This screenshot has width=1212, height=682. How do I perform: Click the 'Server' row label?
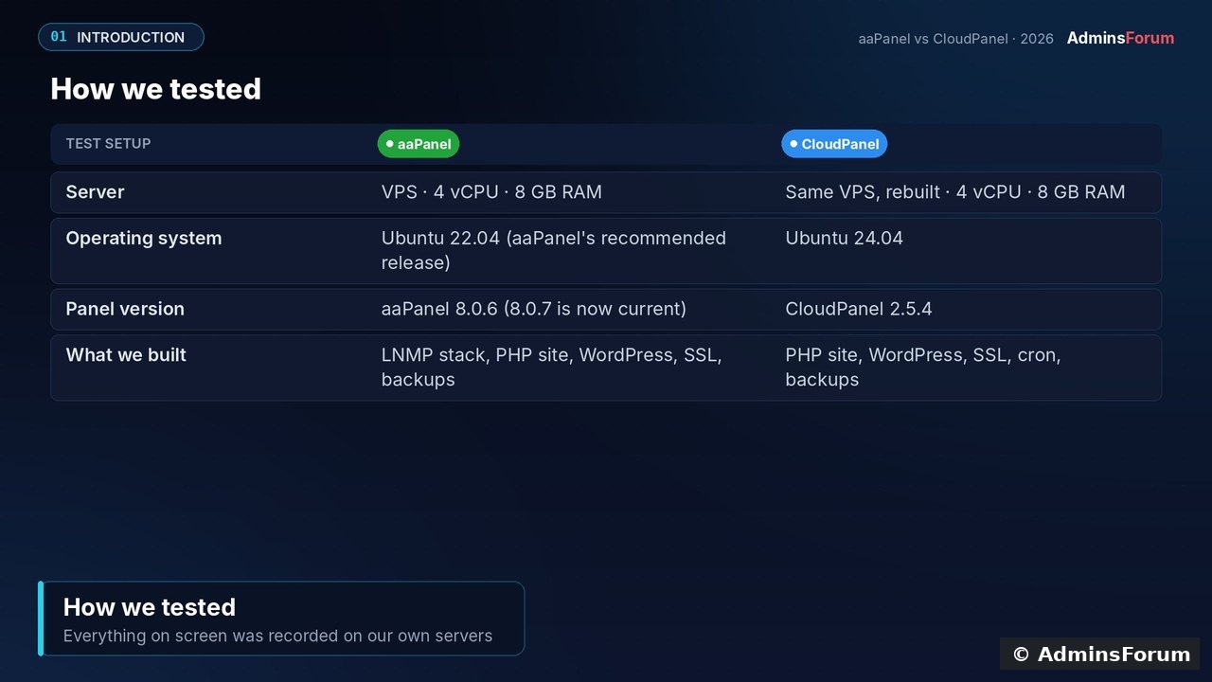point(95,192)
